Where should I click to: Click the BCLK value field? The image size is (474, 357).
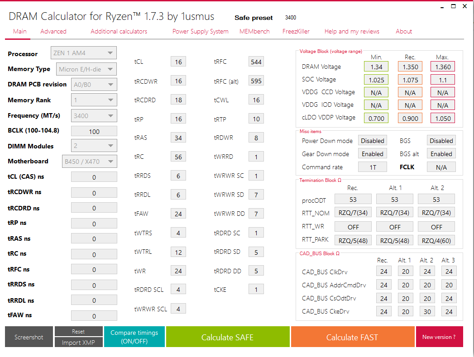click(x=94, y=131)
